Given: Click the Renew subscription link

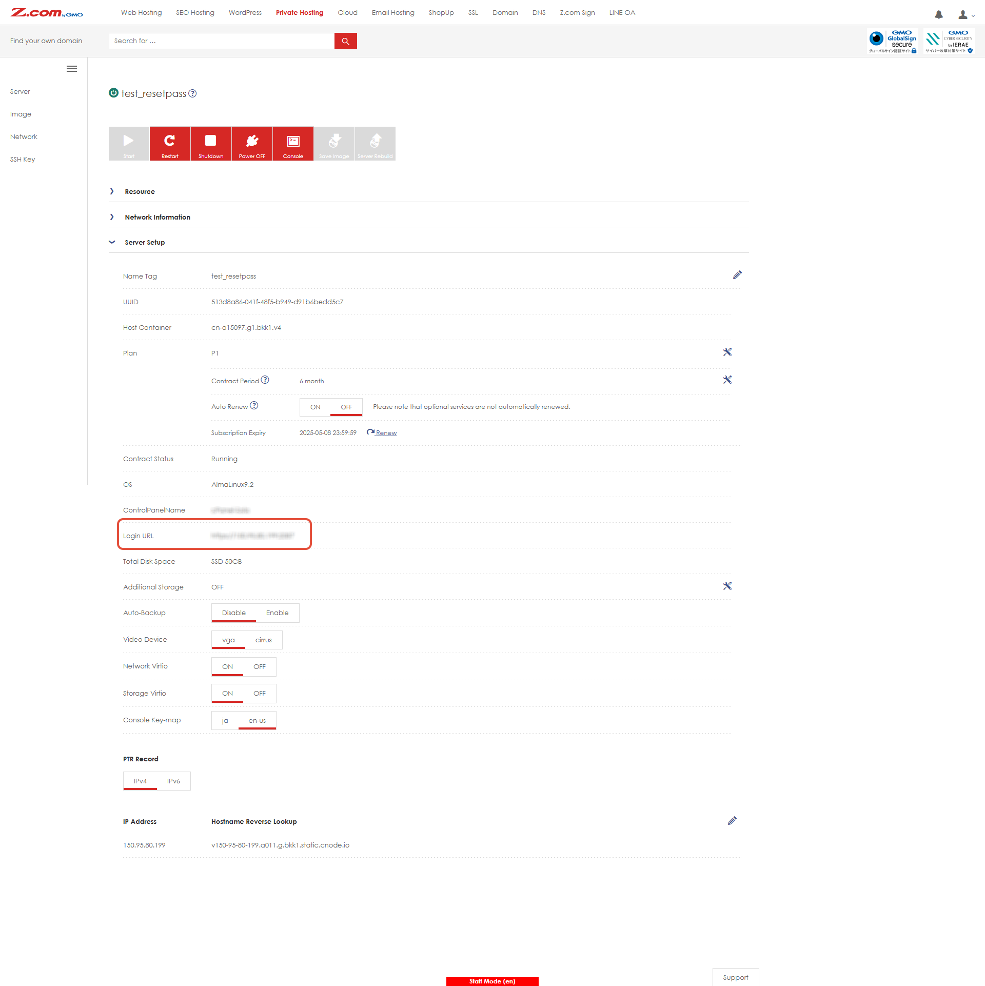Looking at the screenshot, I should tap(385, 432).
